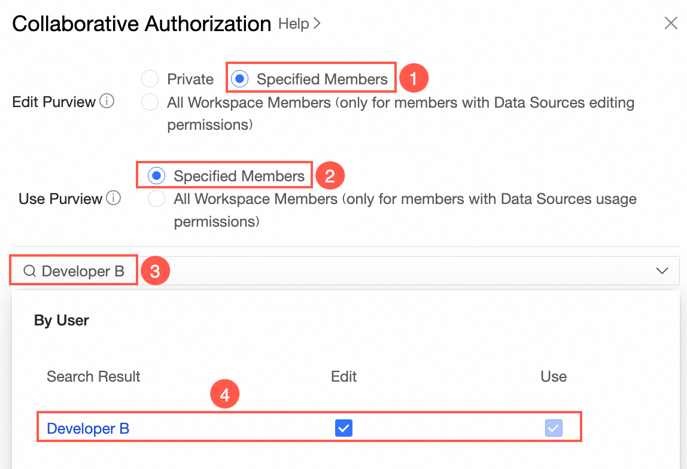Select Specified Members for Use Purview
The image size is (687, 469).
[x=157, y=176]
